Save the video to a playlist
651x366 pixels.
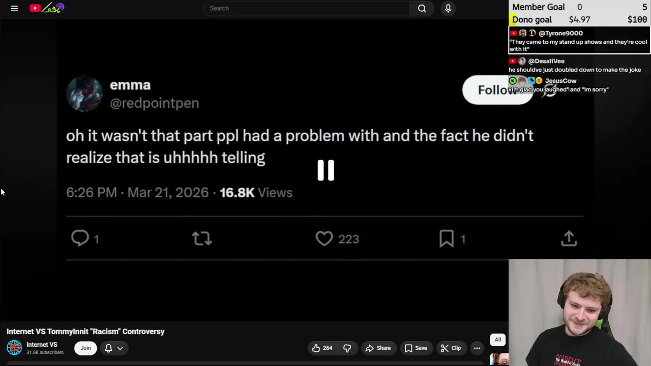coord(416,348)
